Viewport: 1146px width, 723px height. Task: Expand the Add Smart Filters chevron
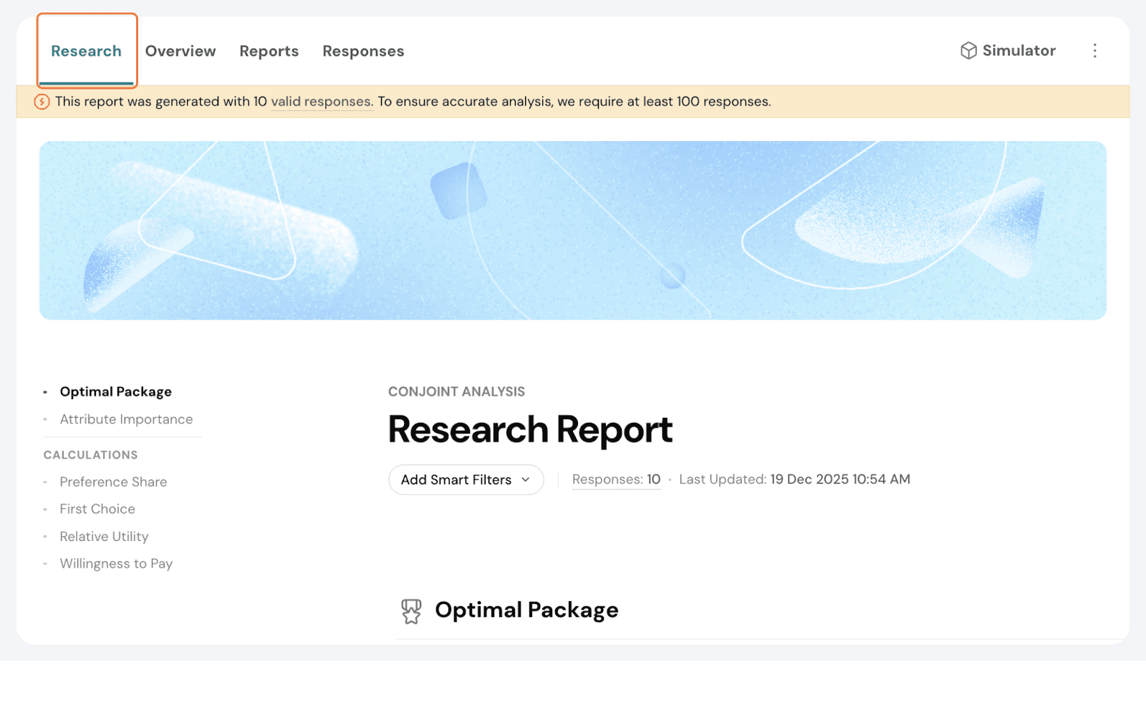(526, 480)
